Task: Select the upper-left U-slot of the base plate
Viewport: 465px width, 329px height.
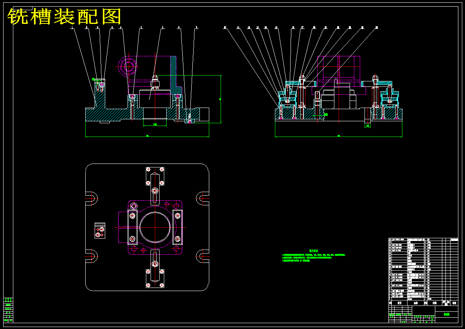Action: pos(92,198)
